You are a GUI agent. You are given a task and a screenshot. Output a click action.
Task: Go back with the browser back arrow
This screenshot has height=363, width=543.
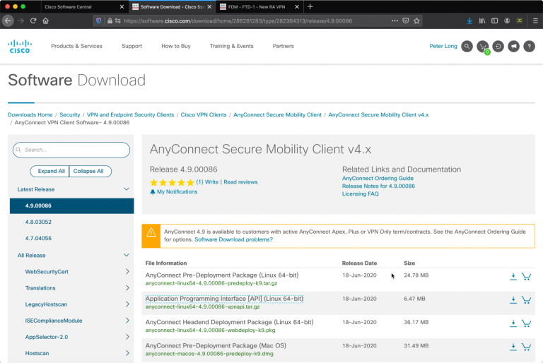point(8,20)
